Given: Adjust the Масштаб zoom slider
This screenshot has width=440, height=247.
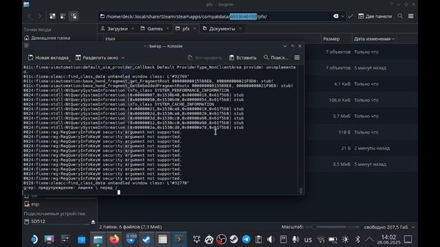Looking at the screenshot, I should 332,227.
